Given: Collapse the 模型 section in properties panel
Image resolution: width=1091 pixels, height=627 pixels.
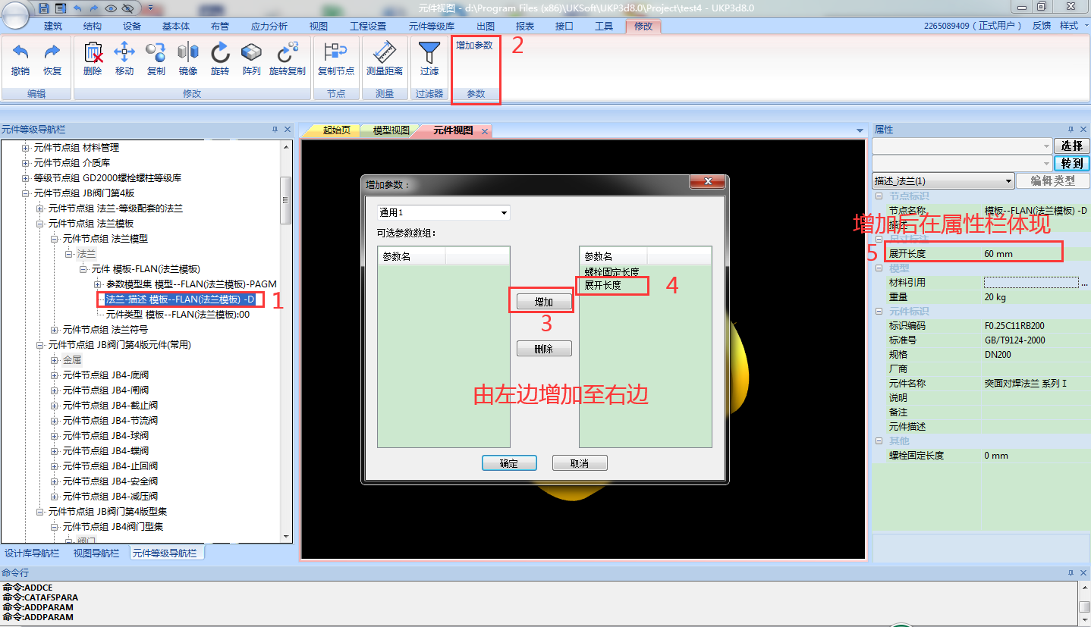Looking at the screenshot, I should [879, 268].
